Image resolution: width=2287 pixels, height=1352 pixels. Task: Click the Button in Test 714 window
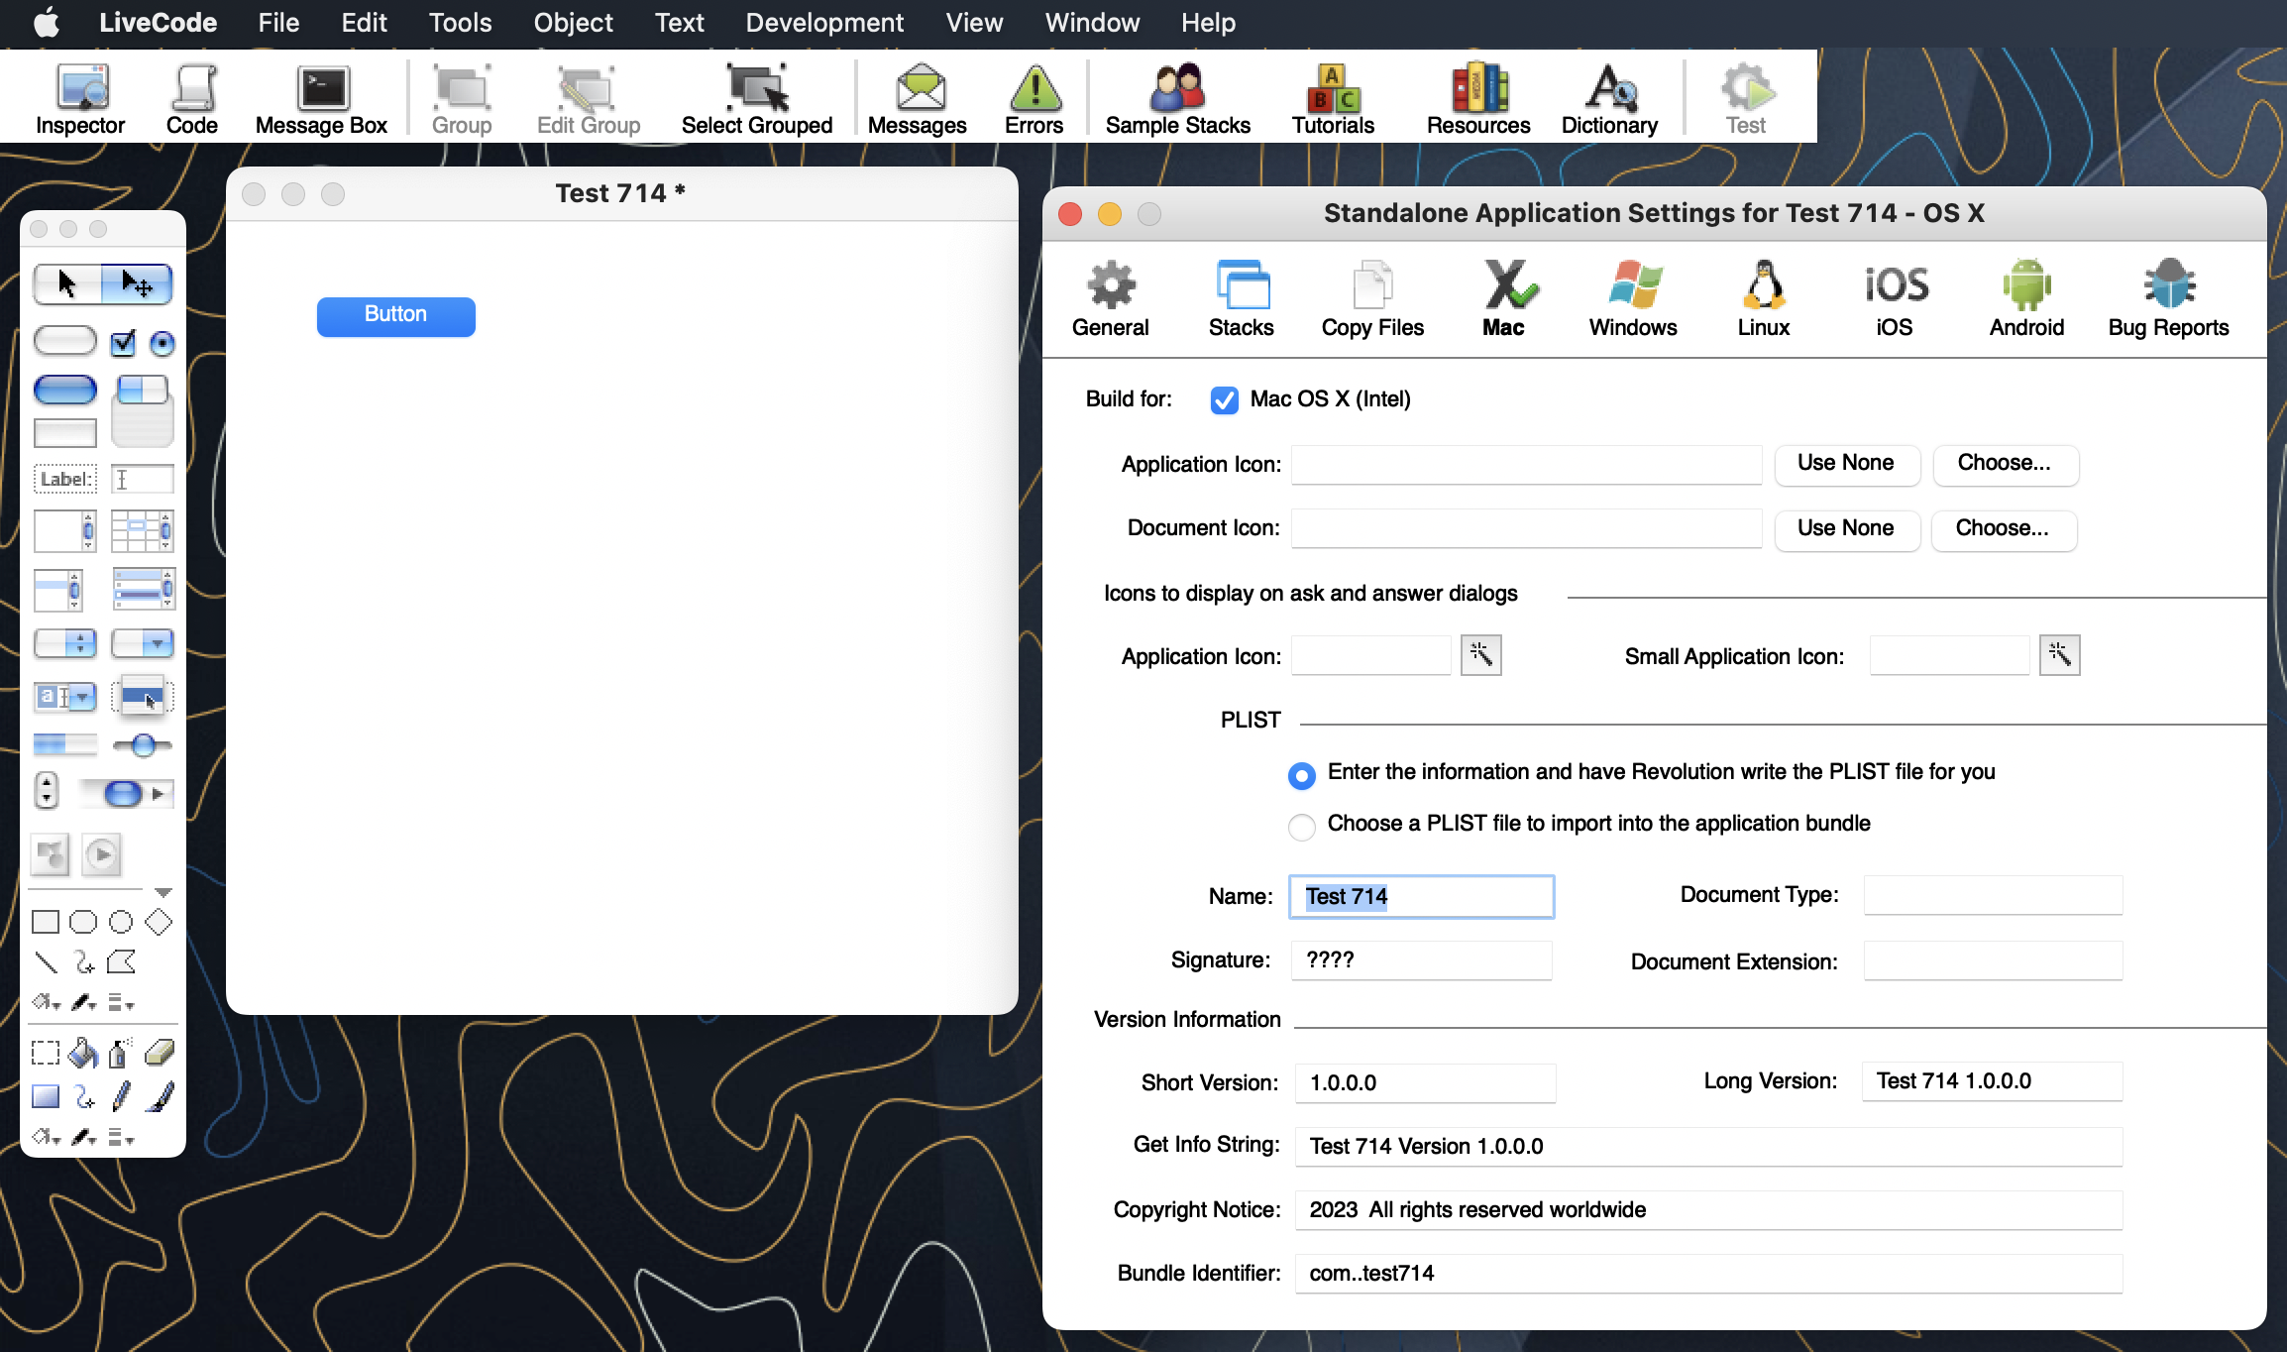[396, 316]
